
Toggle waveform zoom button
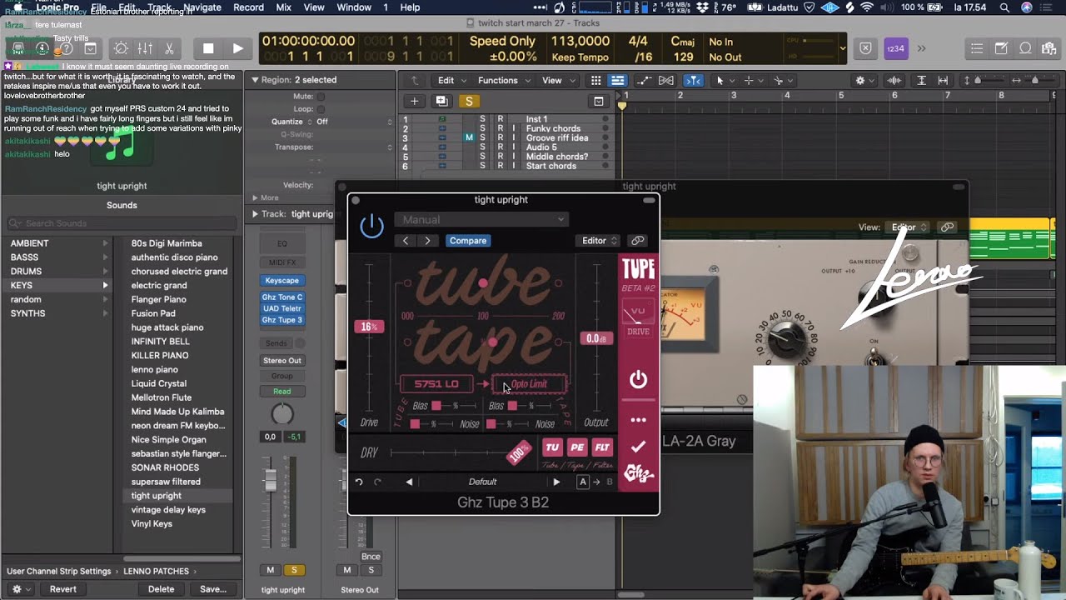click(x=894, y=81)
